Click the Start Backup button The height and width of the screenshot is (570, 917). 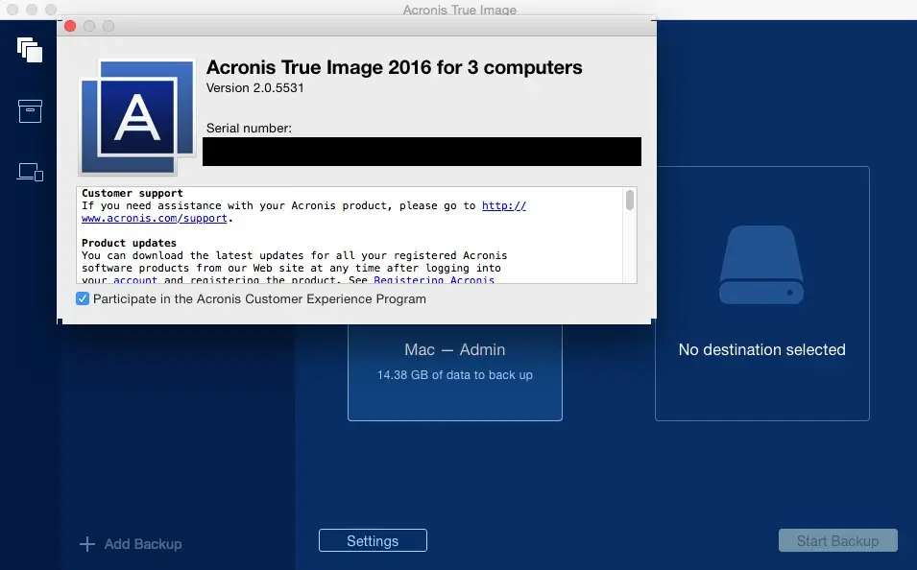[x=837, y=541]
